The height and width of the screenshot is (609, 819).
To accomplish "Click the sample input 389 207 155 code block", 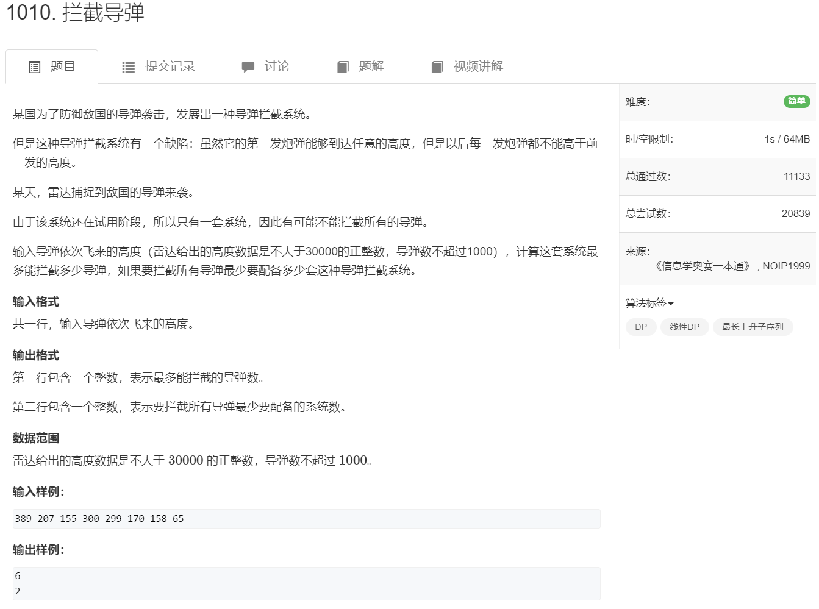I will click(307, 519).
